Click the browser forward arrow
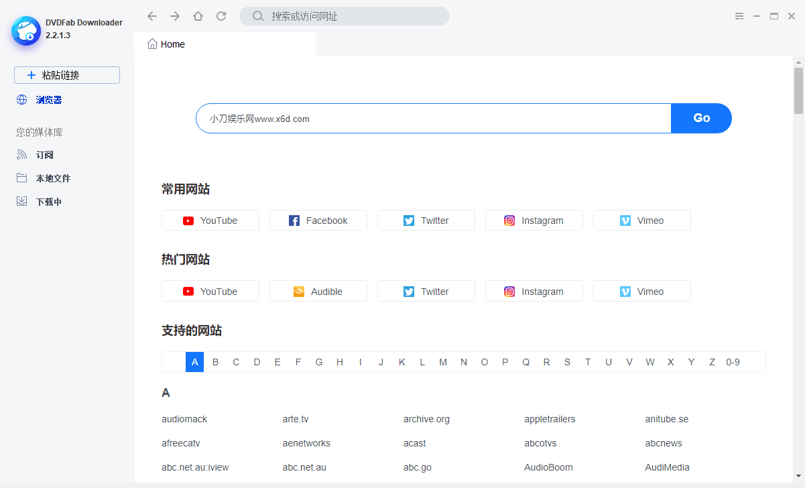 [175, 16]
